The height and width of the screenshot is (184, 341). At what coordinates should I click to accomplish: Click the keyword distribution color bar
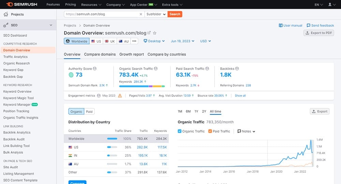click(142, 86)
